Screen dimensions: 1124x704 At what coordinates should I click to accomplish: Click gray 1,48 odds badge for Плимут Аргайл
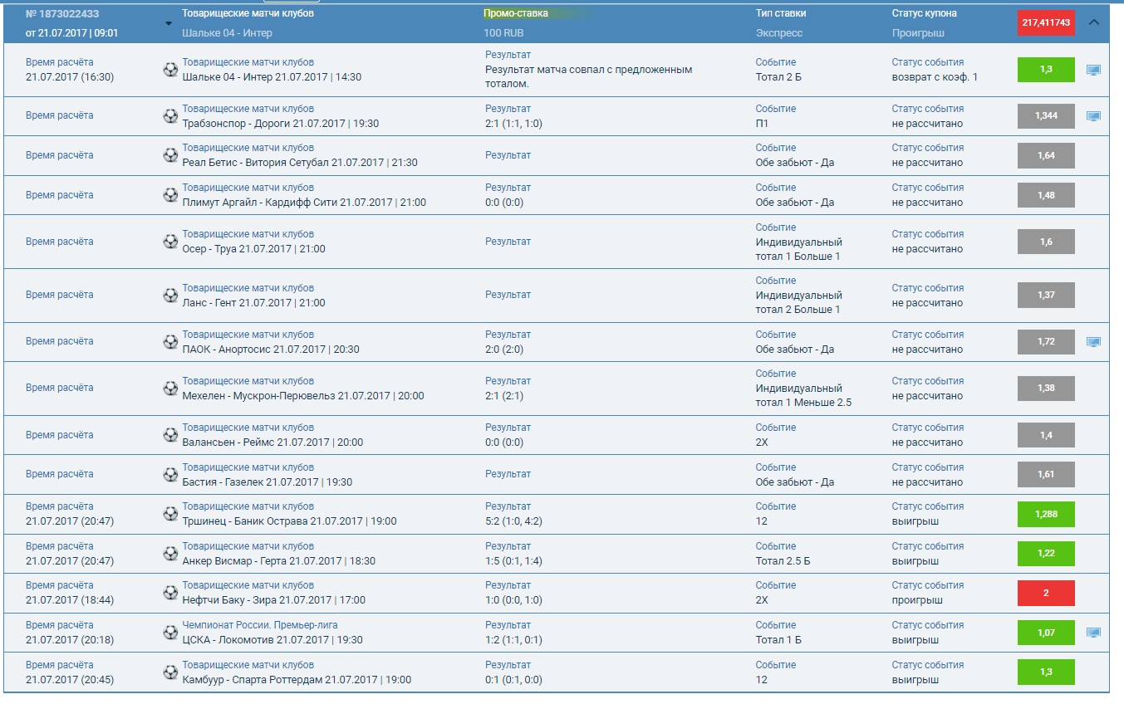pos(1046,195)
